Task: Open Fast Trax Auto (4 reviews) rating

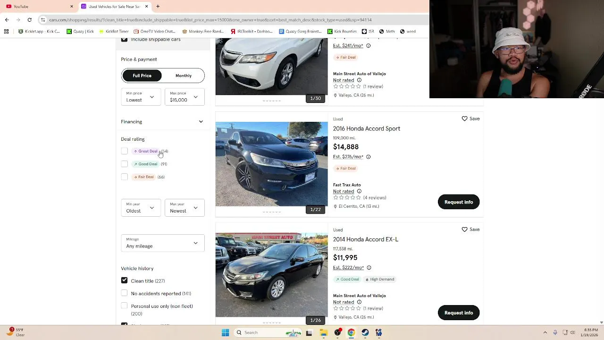Action: point(360,198)
